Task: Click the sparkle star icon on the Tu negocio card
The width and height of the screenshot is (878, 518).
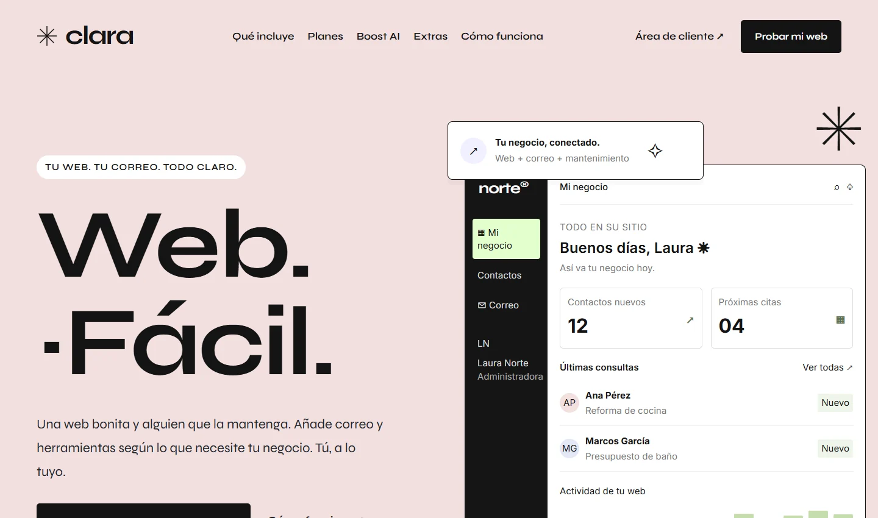Action: pyautogui.click(x=655, y=151)
